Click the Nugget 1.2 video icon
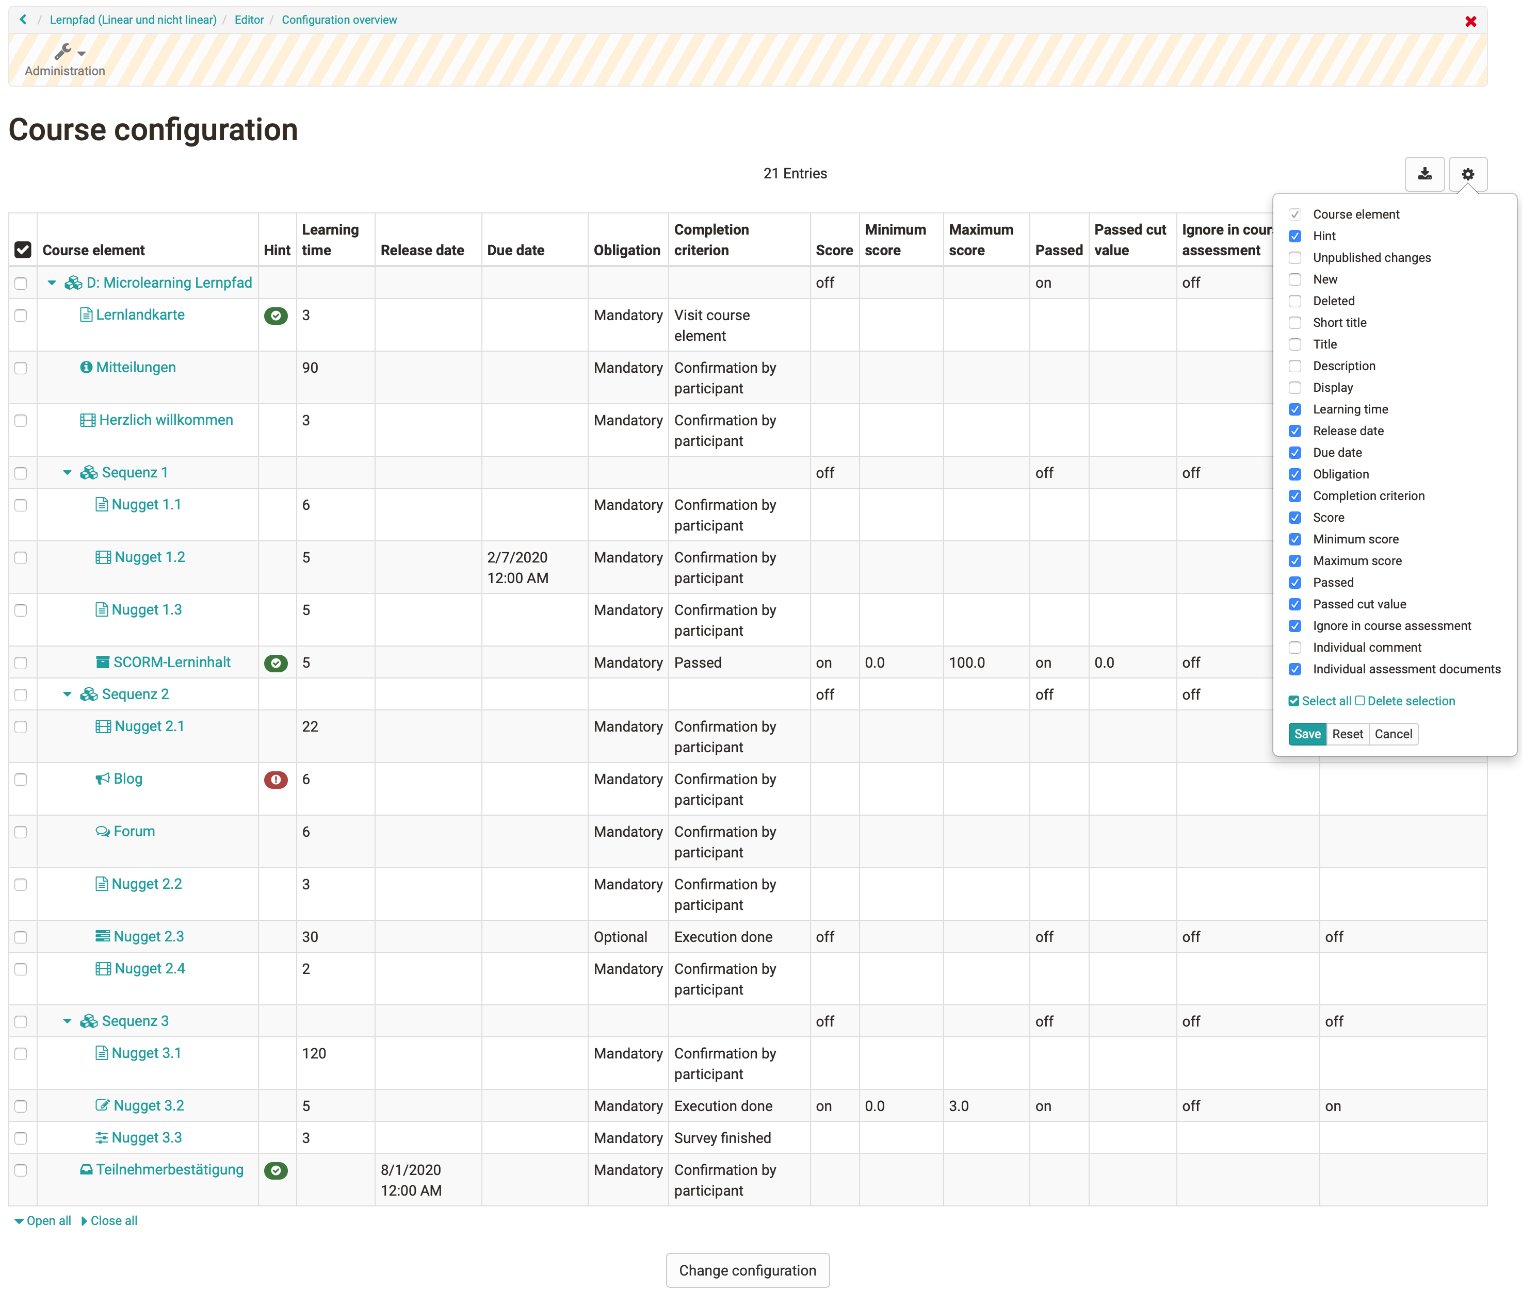The width and height of the screenshot is (1522, 1291). [x=103, y=557]
